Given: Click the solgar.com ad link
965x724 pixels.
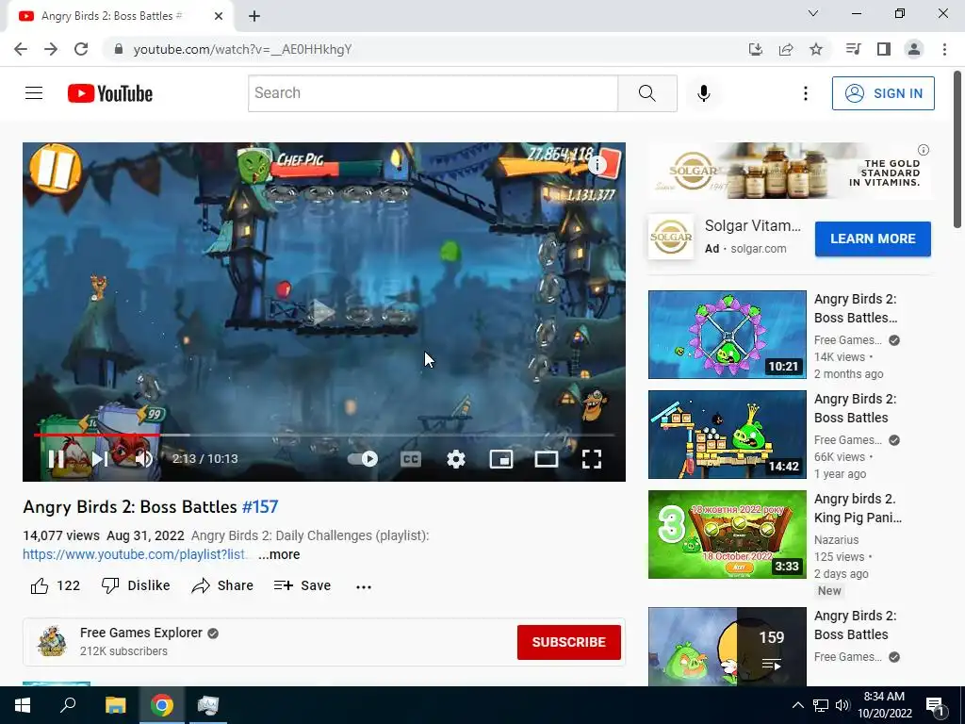Looking at the screenshot, I should (759, 249).
